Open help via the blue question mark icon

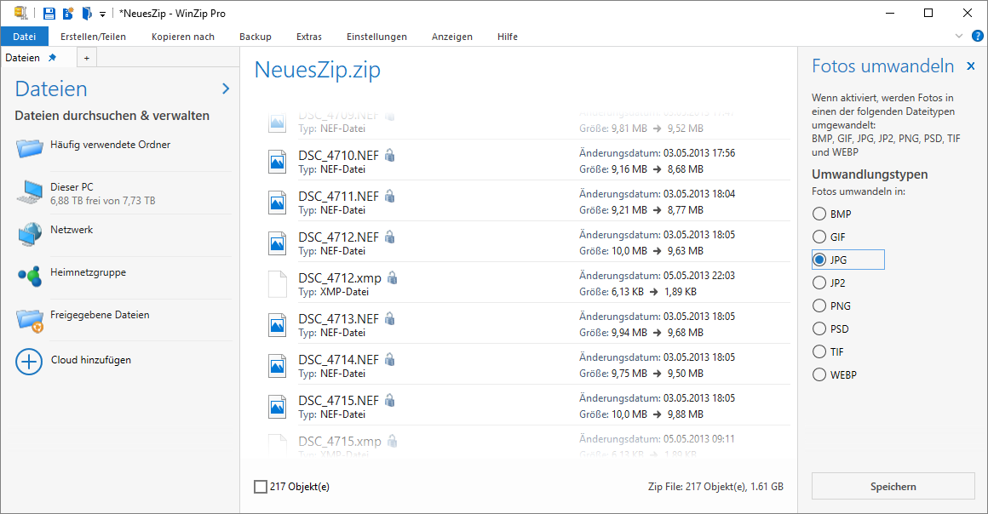[977, 36]
